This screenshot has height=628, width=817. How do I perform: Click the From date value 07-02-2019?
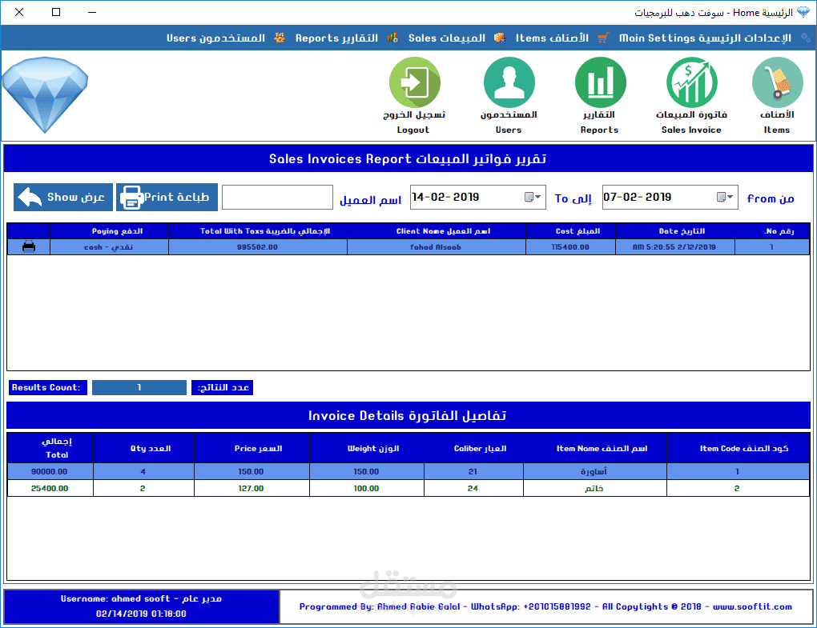pos(638,197)
